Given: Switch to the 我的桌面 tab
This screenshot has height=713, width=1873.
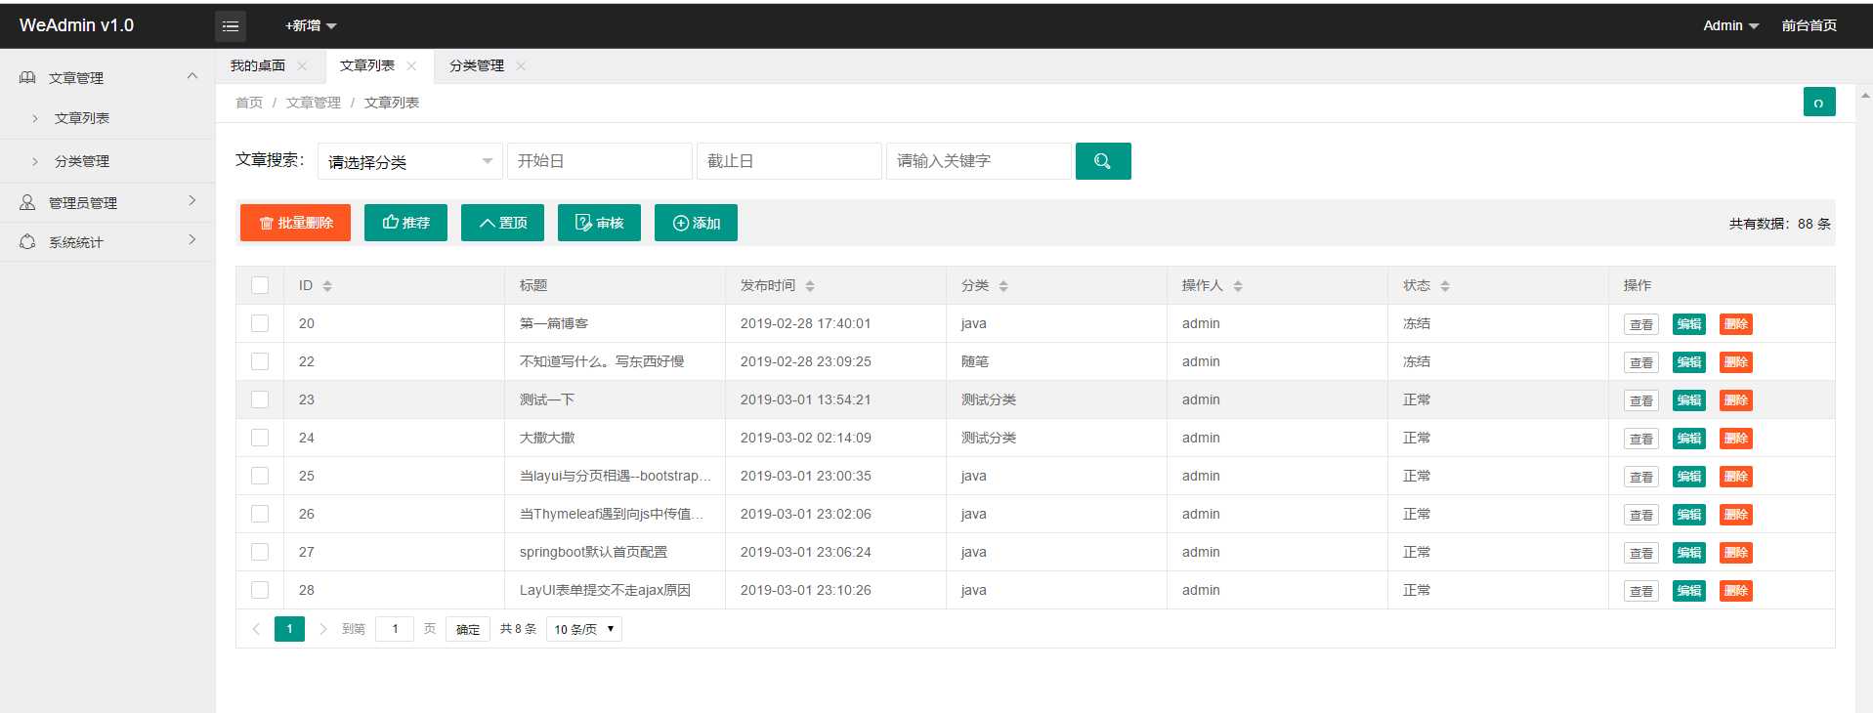Looking at the screenshot, I should [x=258, y=65].
